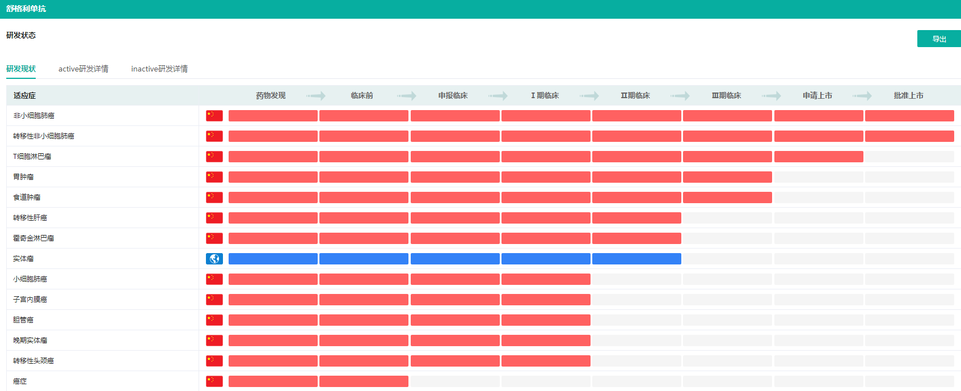Click the China flag in the 癌症 row
This screenshot has width=961, height=391.
pyautogui.click(x=214, y=381)
